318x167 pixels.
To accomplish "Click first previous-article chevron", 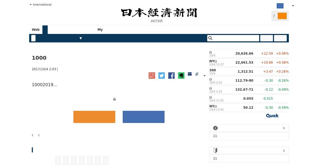I will (33, 135).
